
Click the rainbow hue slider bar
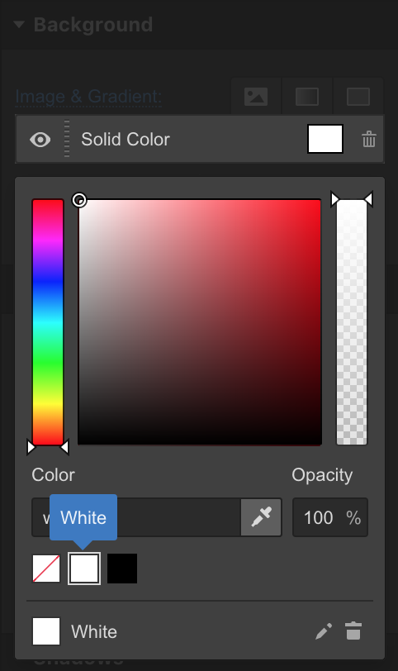click(x=48, y=322)
